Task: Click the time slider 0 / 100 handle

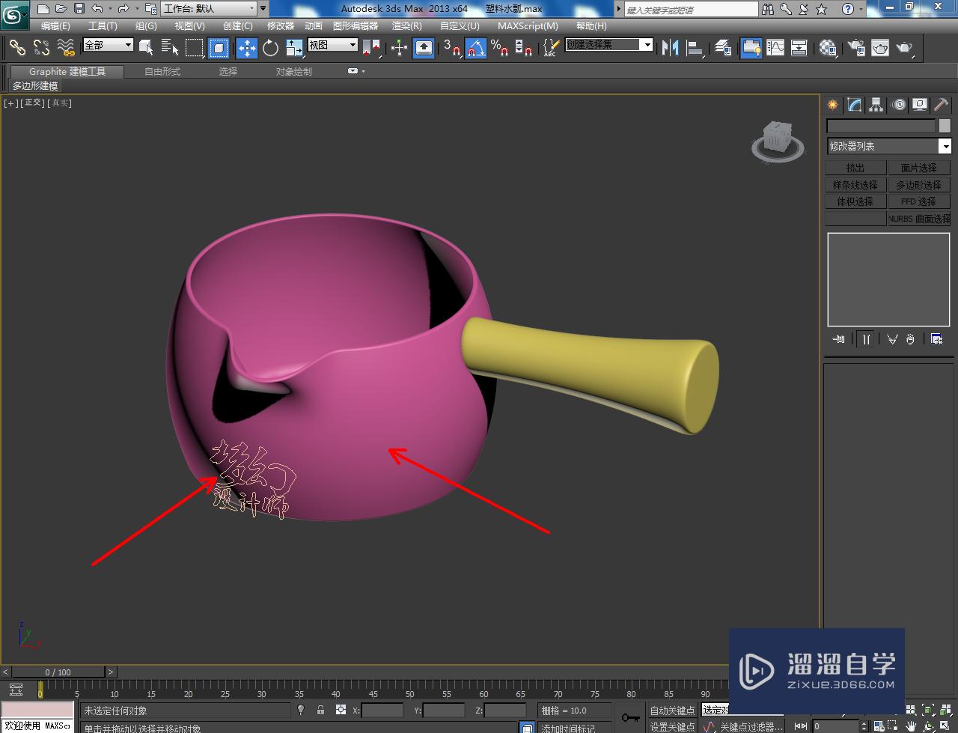Action: click(58, 672)
